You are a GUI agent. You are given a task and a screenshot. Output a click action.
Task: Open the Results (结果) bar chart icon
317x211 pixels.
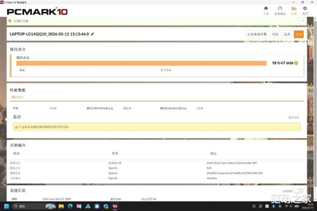pos(294,8)
